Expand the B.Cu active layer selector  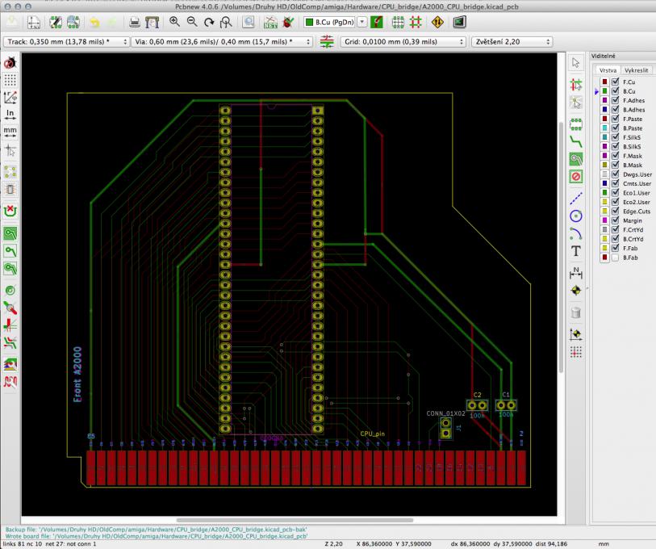[x=361, y=22]
